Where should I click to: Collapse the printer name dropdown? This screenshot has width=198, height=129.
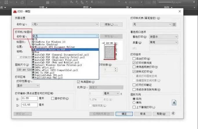pyautogui.click(x=97, y=36)
